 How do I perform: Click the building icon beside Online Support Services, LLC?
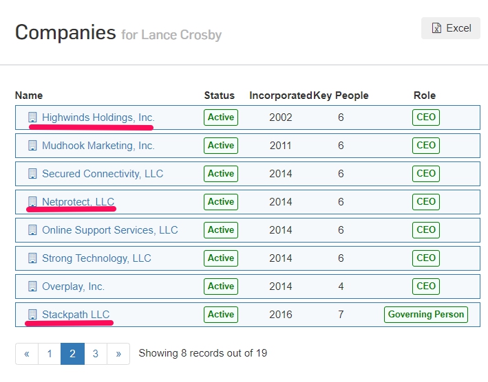(32, 230)
